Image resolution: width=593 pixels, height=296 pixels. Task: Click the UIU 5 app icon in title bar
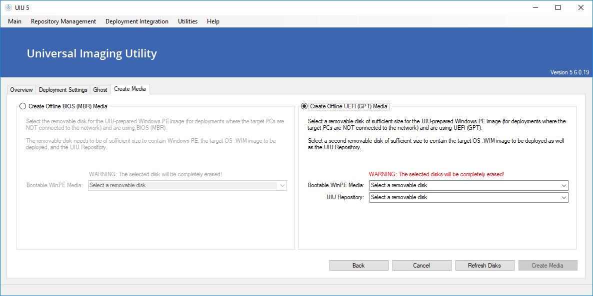8,7
